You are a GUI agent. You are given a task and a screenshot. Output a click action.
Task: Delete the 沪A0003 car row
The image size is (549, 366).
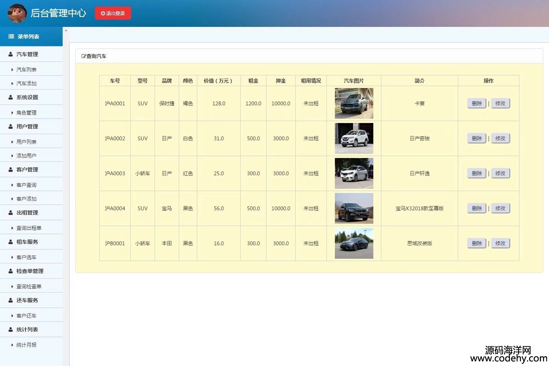click(477, 173)
